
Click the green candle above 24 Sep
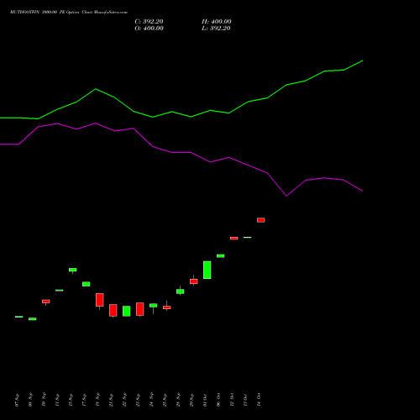[154, 306]
